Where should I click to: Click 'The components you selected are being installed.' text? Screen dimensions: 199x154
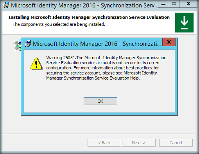(59, 24)
